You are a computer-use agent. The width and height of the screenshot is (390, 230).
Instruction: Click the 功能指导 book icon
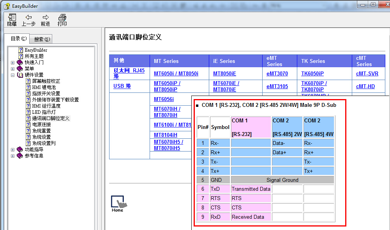click(x=20, y=149)
